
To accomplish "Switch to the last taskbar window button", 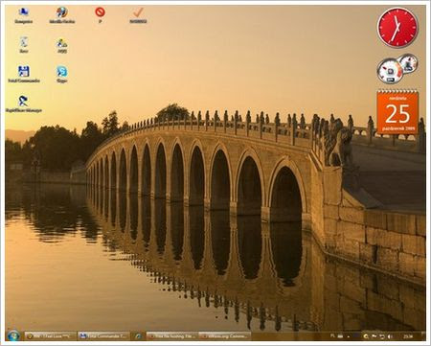I will click(225, 336).
